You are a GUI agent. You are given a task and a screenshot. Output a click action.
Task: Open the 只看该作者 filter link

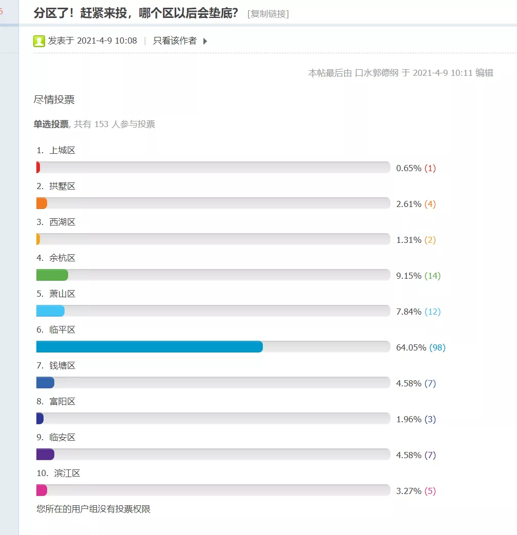tap(175, 40)
